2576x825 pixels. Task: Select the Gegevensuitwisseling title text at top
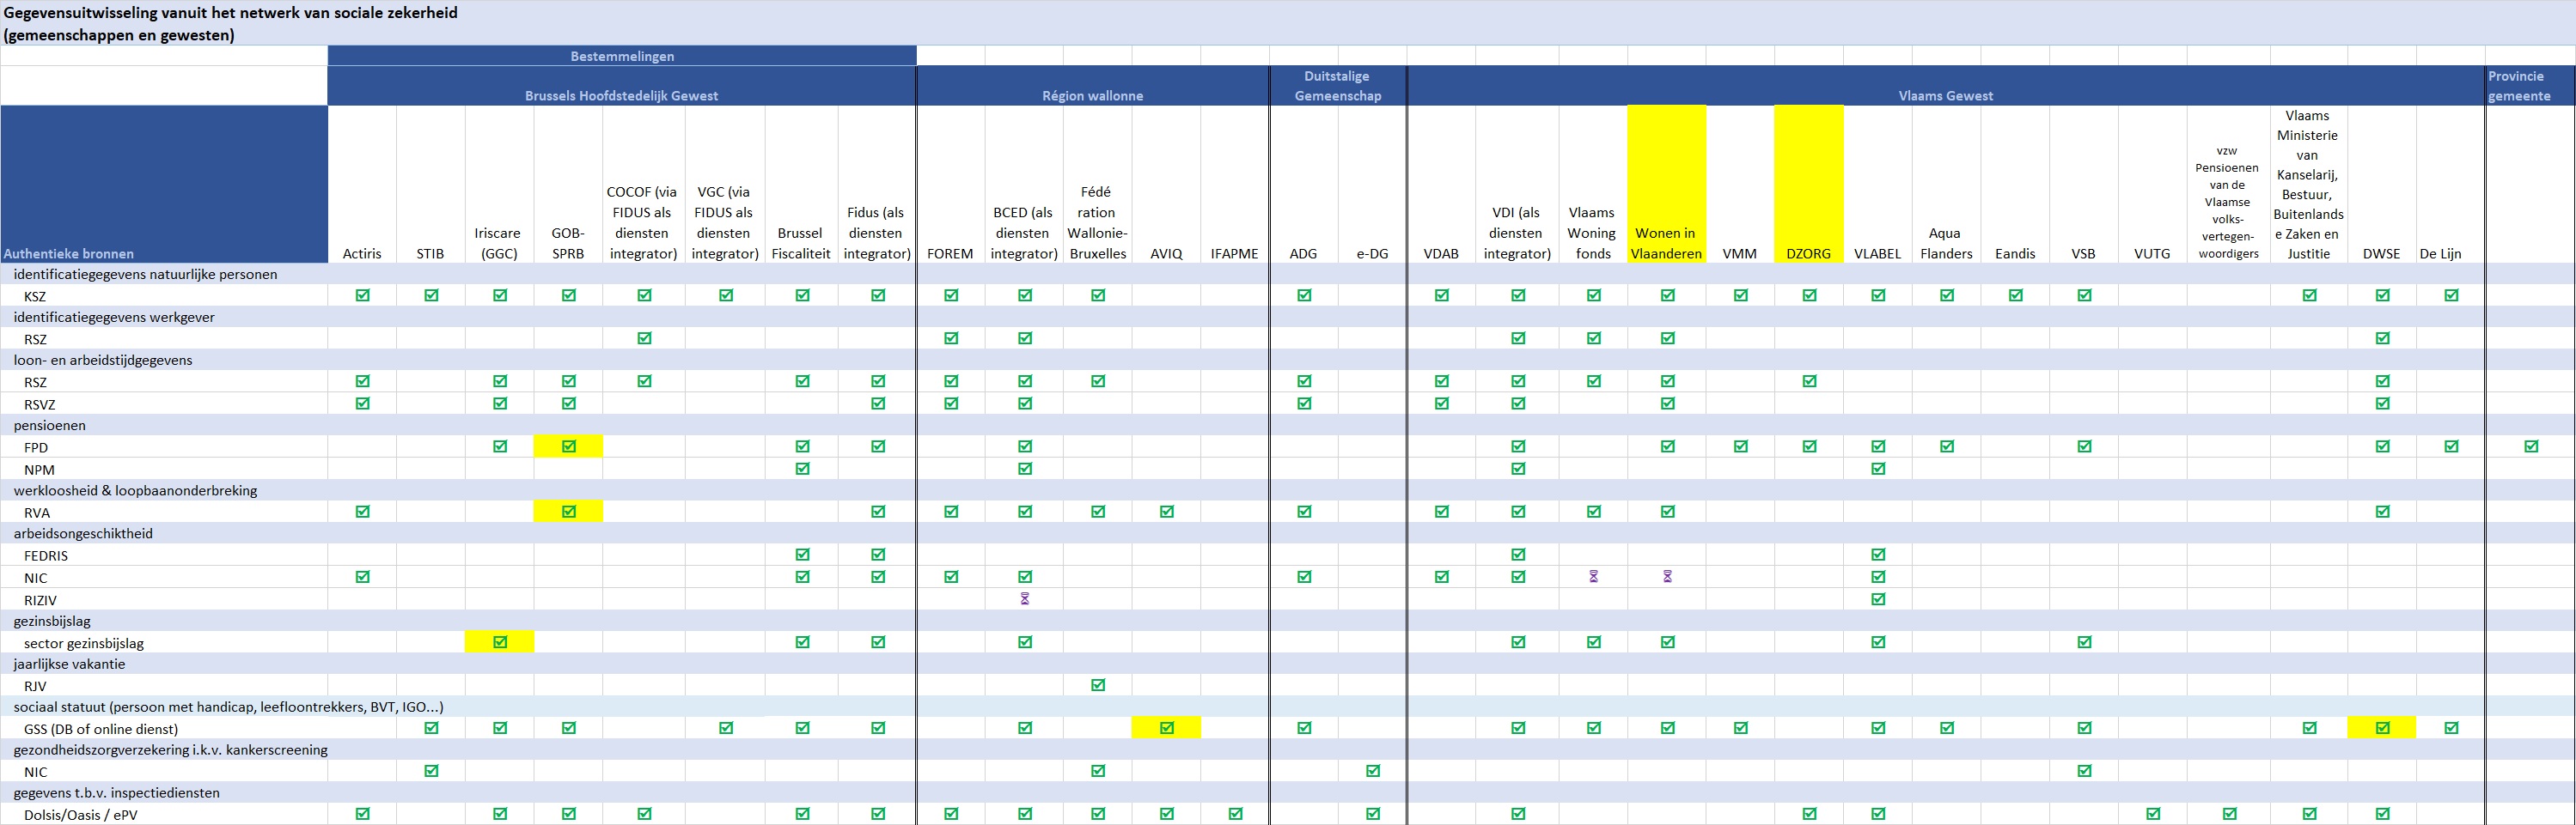(230, 13)
